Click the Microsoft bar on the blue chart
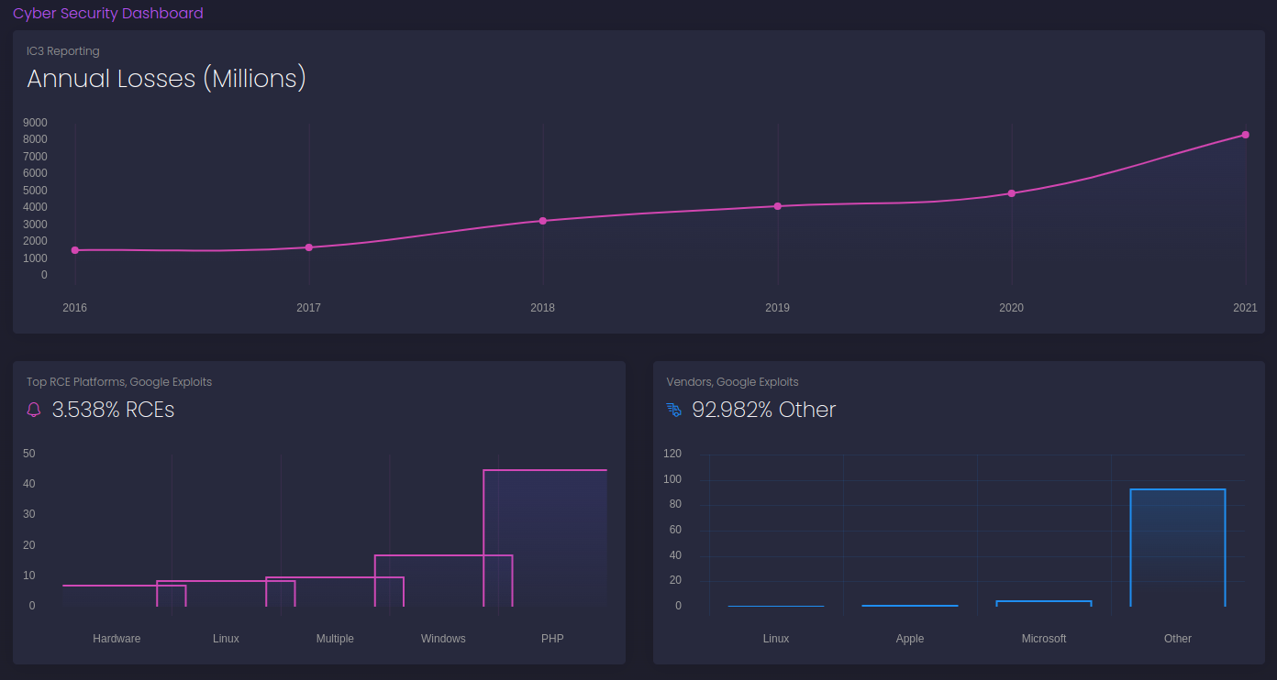Image resolution: width=1277 pixels, height=680 pixels. (1044, 603)
